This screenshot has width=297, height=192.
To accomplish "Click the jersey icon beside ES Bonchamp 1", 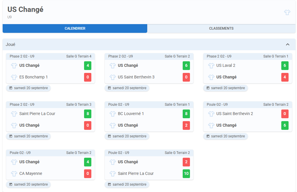I will [14, 77].
